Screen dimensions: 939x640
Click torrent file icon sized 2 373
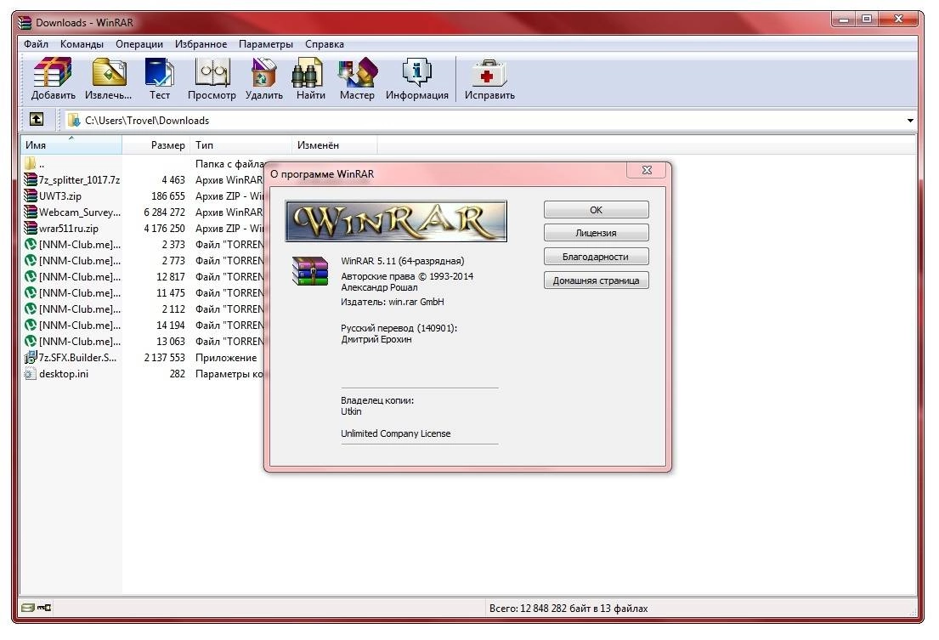click(x=31, y=244)
